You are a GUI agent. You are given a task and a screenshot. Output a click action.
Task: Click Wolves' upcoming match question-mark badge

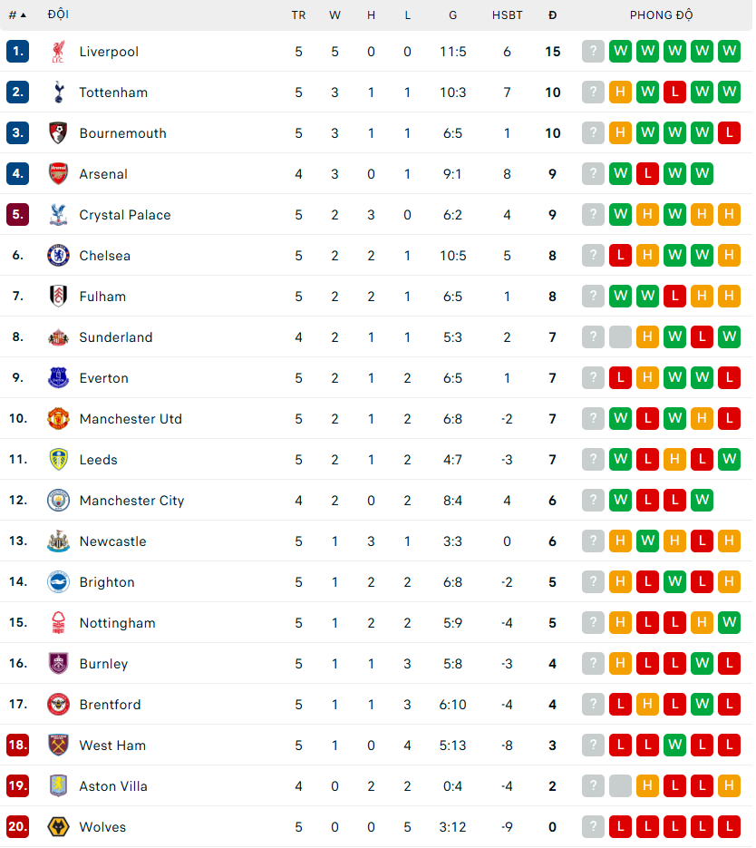(594, 826)
